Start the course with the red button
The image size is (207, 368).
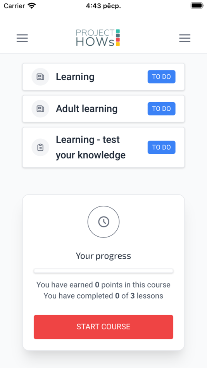point(103,327)
